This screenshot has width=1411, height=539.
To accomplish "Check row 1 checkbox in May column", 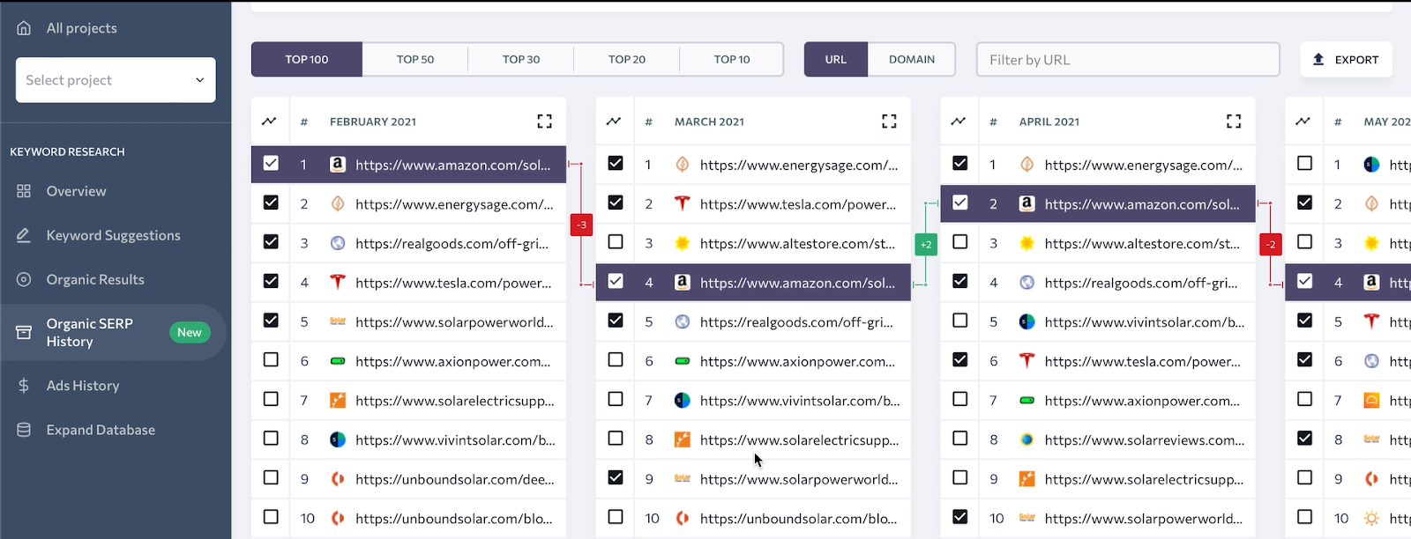I will point(1305,163).
